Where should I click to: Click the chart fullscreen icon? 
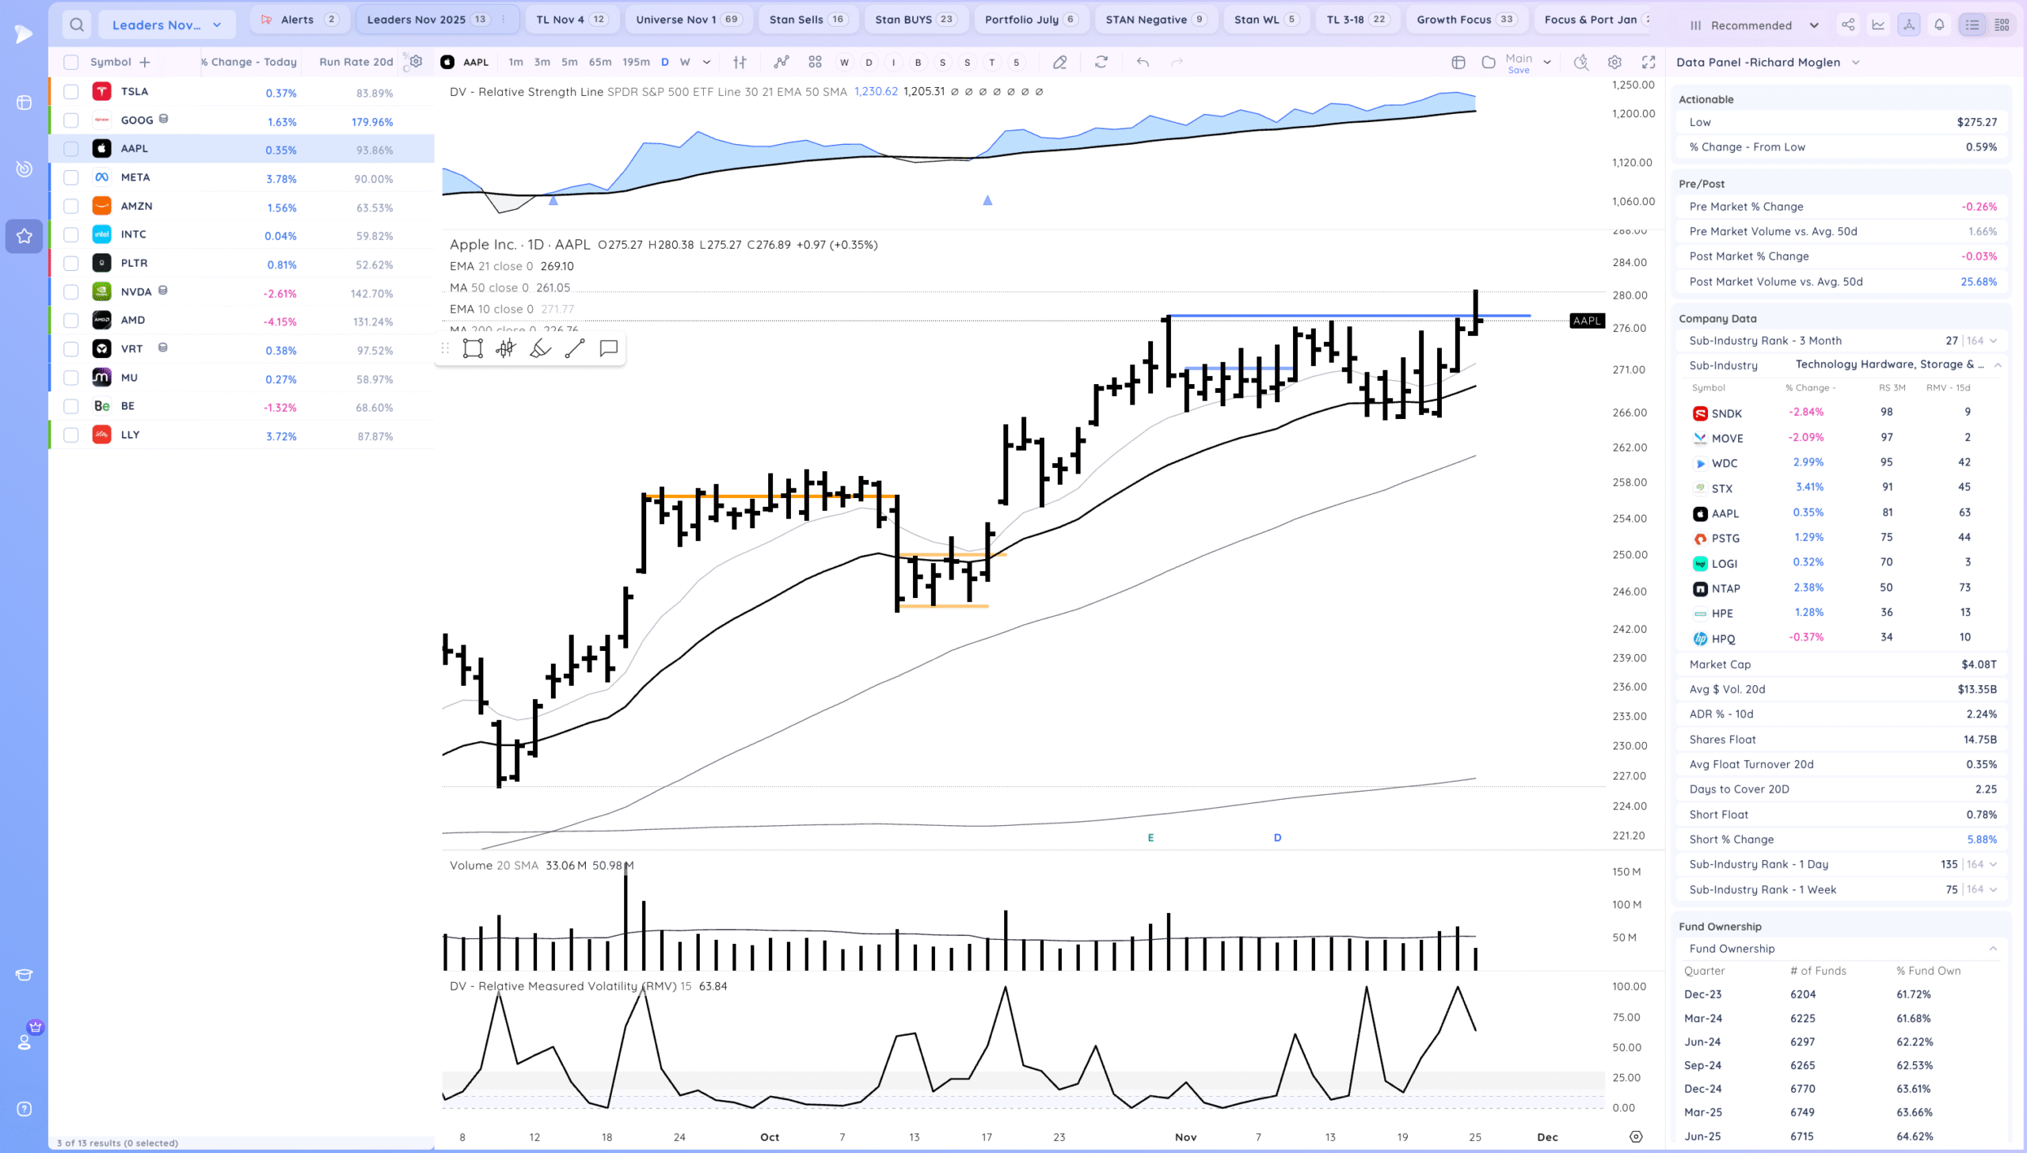pos(1649,62)
